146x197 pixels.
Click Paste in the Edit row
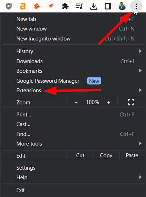coord(132,155)
